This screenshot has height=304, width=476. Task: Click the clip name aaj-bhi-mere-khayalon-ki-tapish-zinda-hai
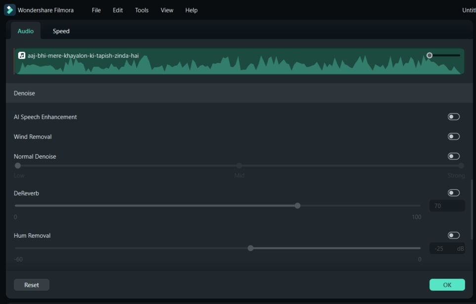coord(83,55)
